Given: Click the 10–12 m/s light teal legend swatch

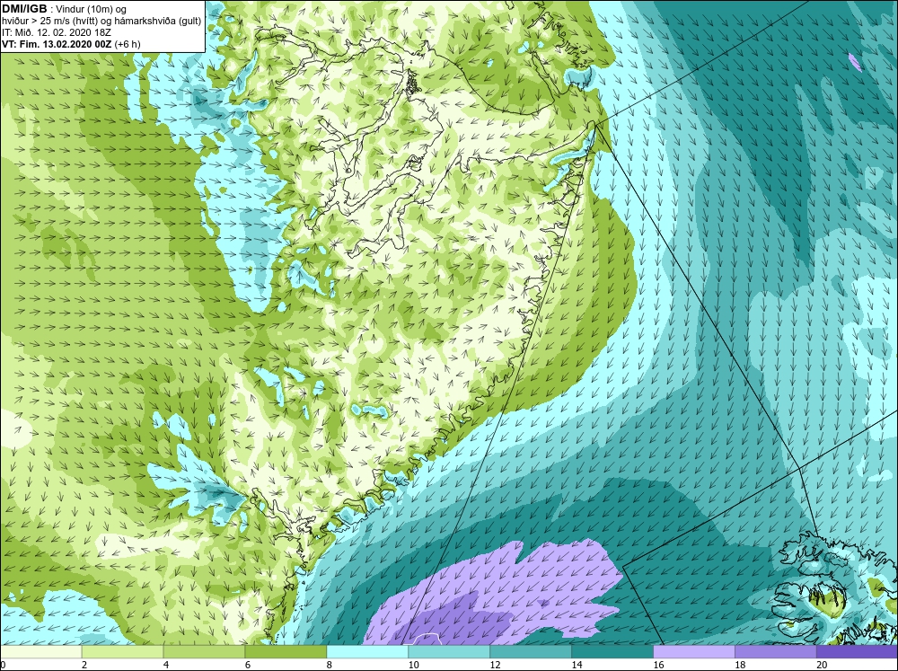Looking at the screenshot, I should tap(449, 652).
